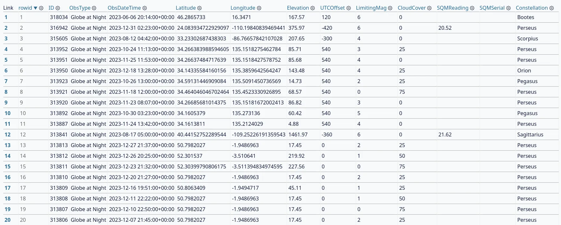Select latitude value 46.2865733
The width and height of the screenshot is (561, 225).
(191, 17)
